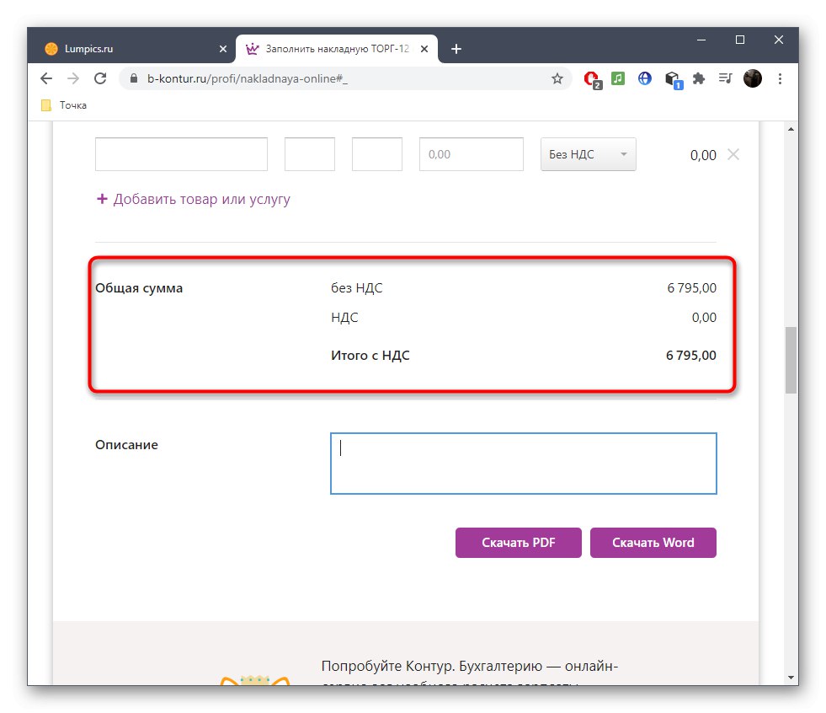Screen dimensions: 826x713
Task: Click the Общая сумма label
Action: coord(139,288)
